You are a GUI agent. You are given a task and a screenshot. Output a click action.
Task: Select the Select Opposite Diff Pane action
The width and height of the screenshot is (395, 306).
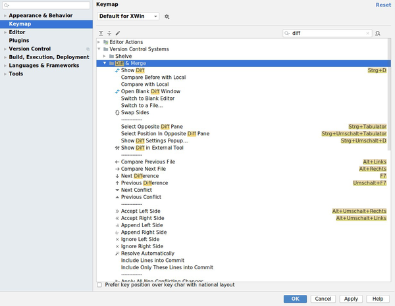[x=152, y=127]
